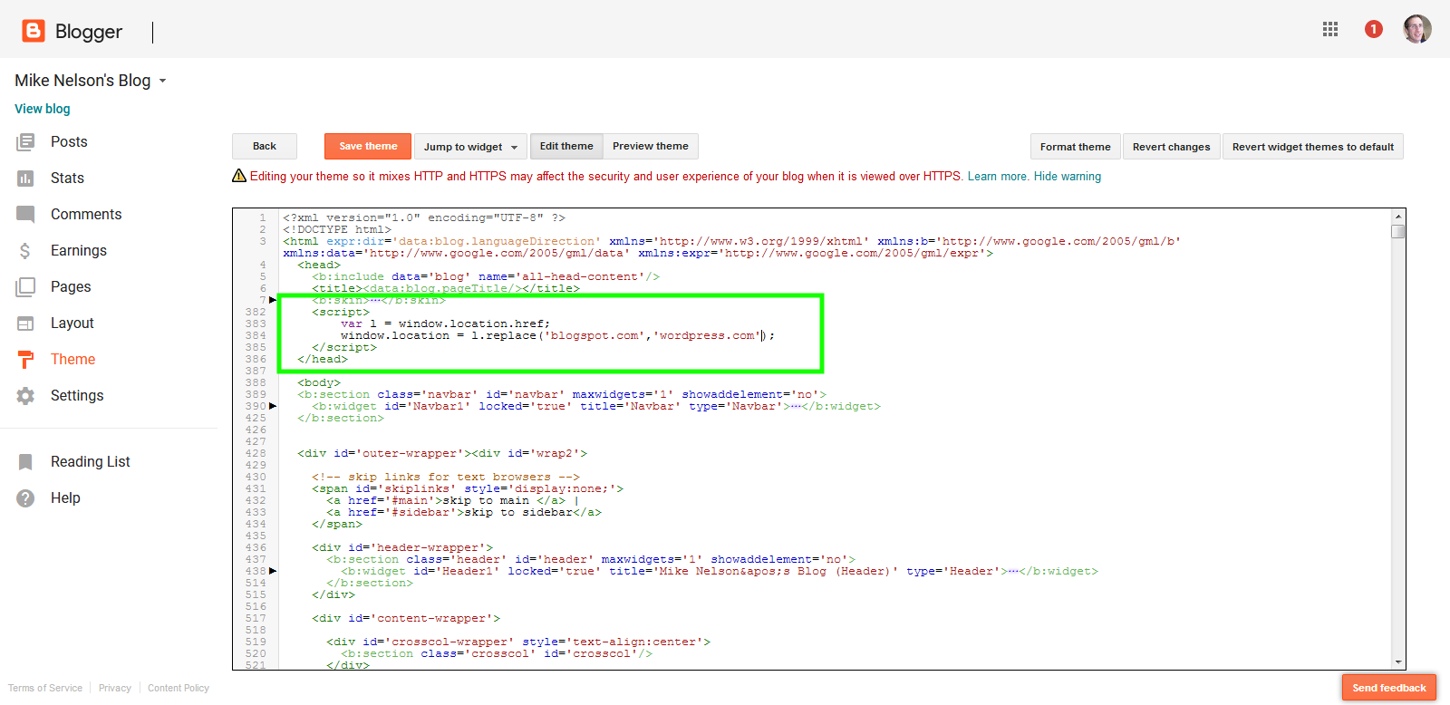Click the crosscol-wrapper div code line
Image resolution: width=1450 pixels, height=705 pixels.
(x=518, y=642)
